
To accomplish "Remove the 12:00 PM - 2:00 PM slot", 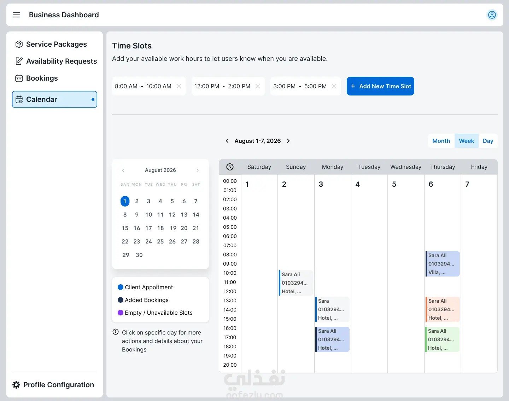I will click(x=258, y=86).
